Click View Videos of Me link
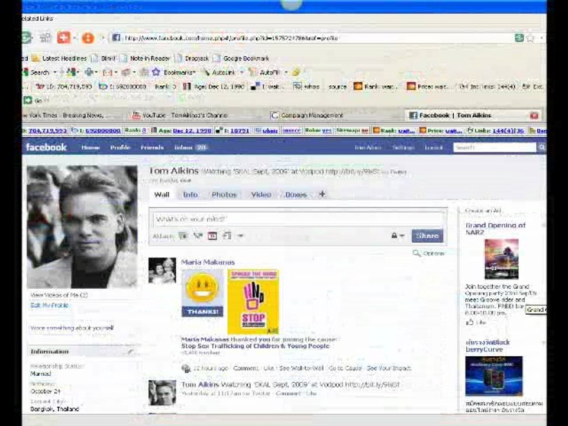 click(x=59, y=295)
